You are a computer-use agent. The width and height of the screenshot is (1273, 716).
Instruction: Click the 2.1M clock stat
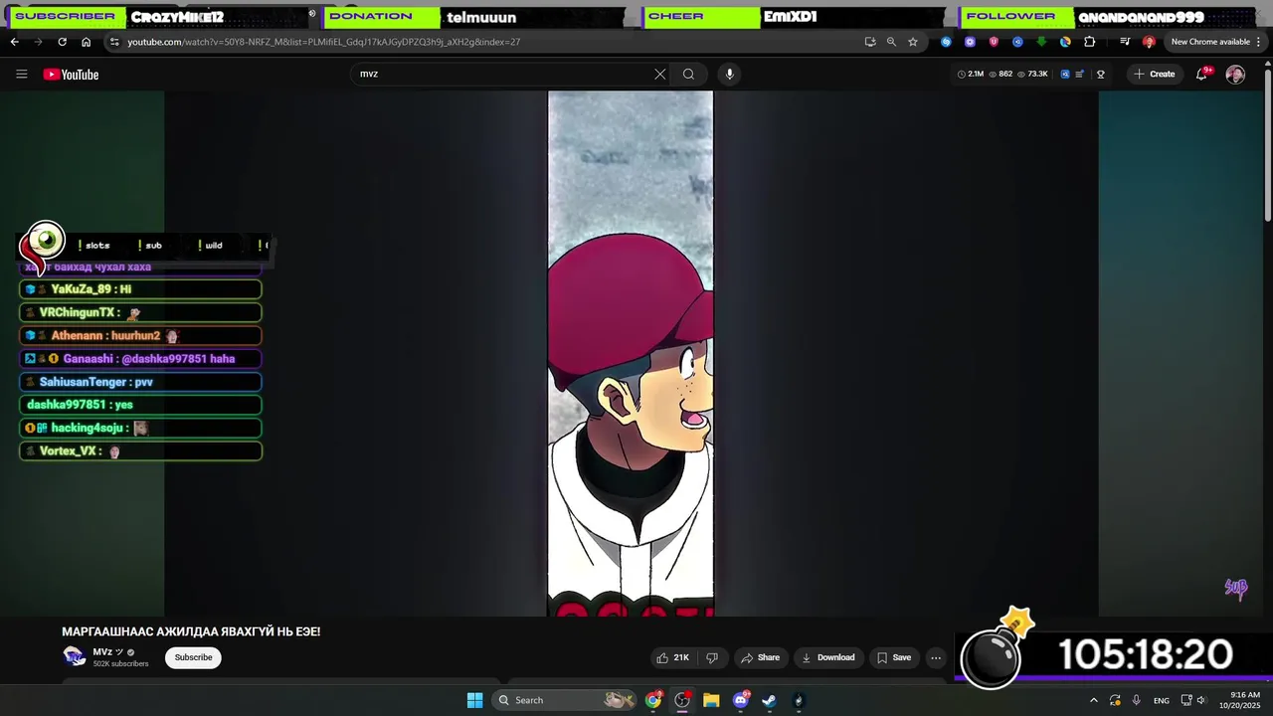click(x=970, y=75)
